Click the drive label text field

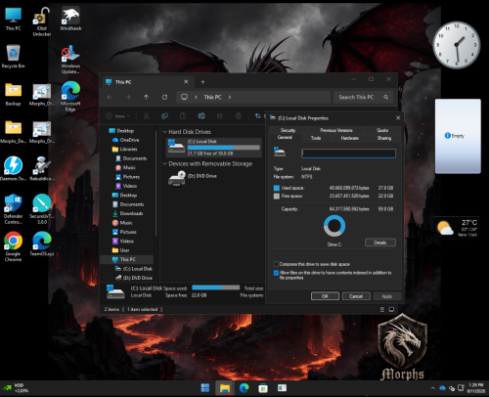(348, 154)
